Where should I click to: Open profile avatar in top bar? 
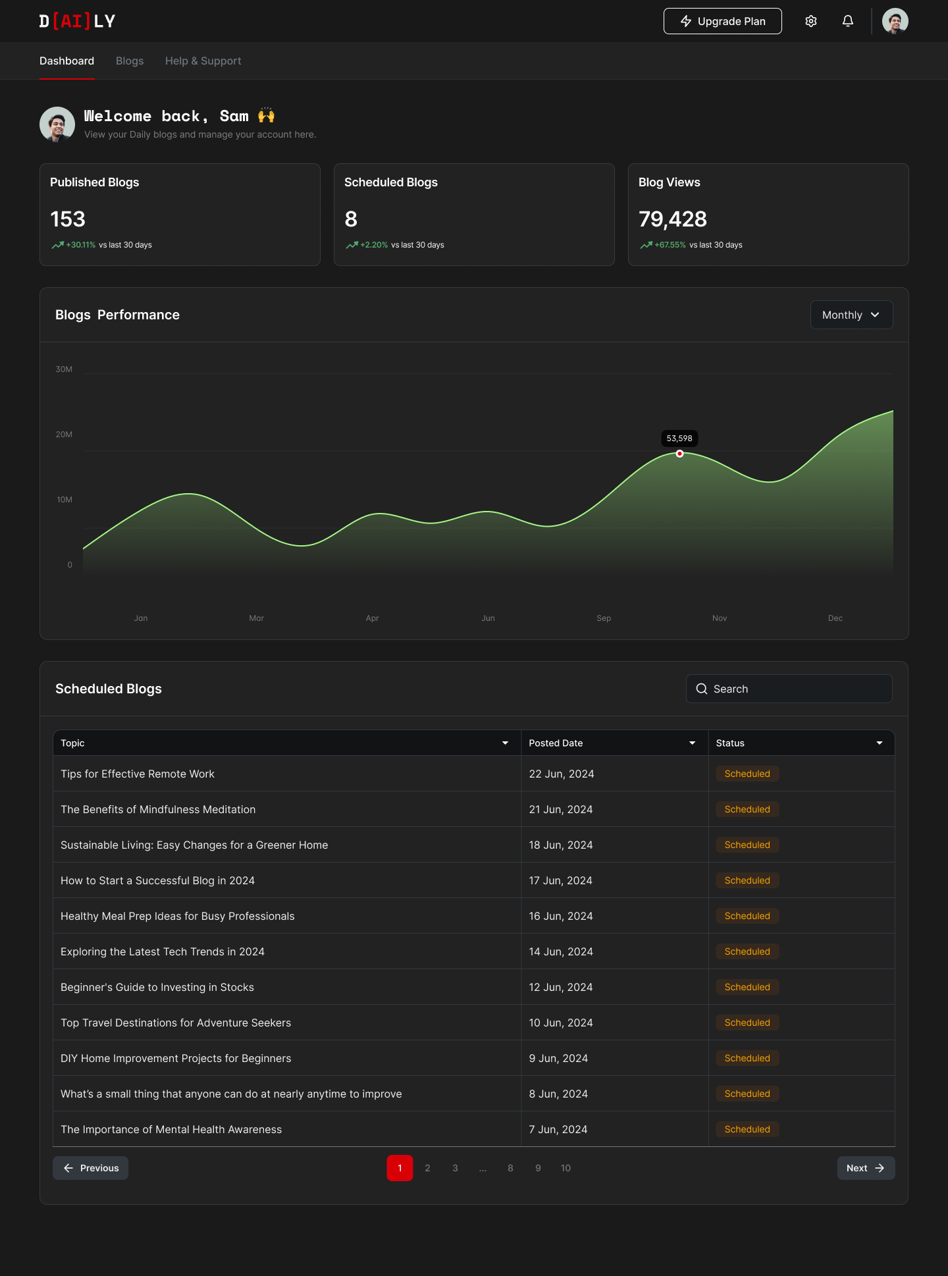895,21
